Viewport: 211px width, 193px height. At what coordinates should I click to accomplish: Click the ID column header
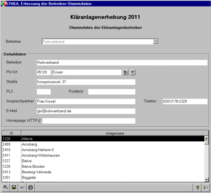[x=11, y=133]
